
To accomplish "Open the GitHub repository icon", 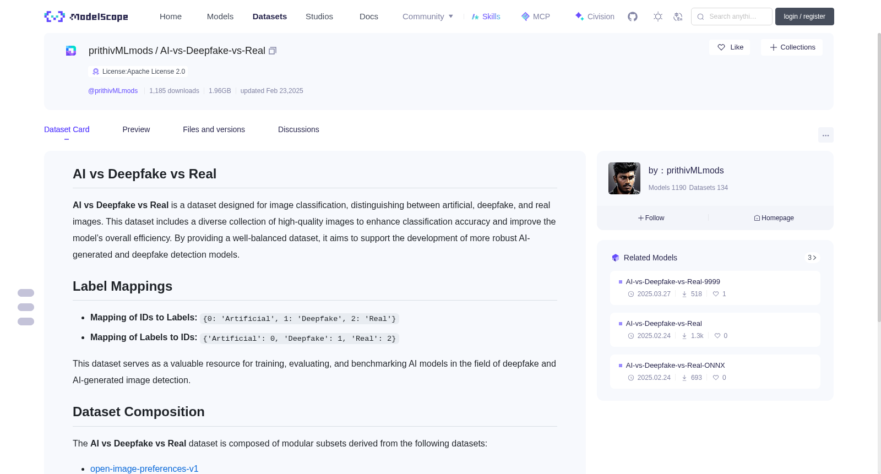I will point(633,17).
